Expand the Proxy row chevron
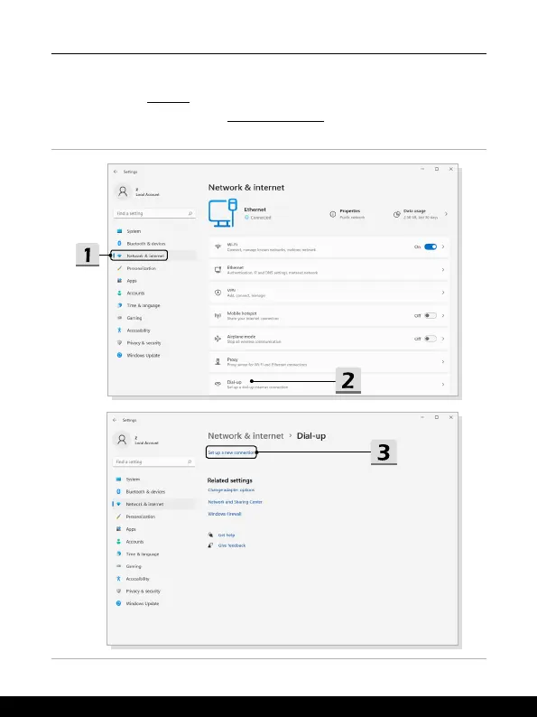 tap(443, 362)
